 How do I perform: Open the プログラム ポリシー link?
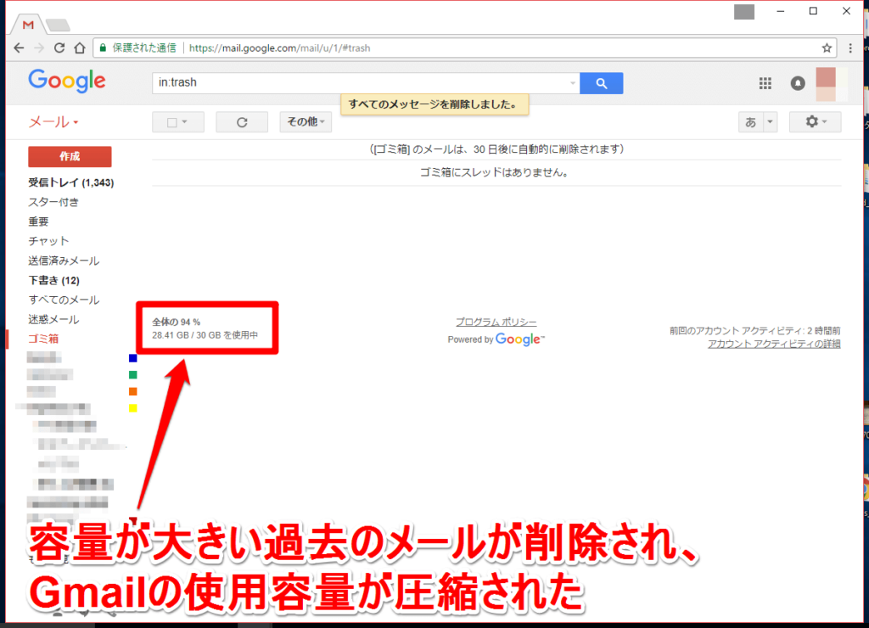(x=496, y=322)
